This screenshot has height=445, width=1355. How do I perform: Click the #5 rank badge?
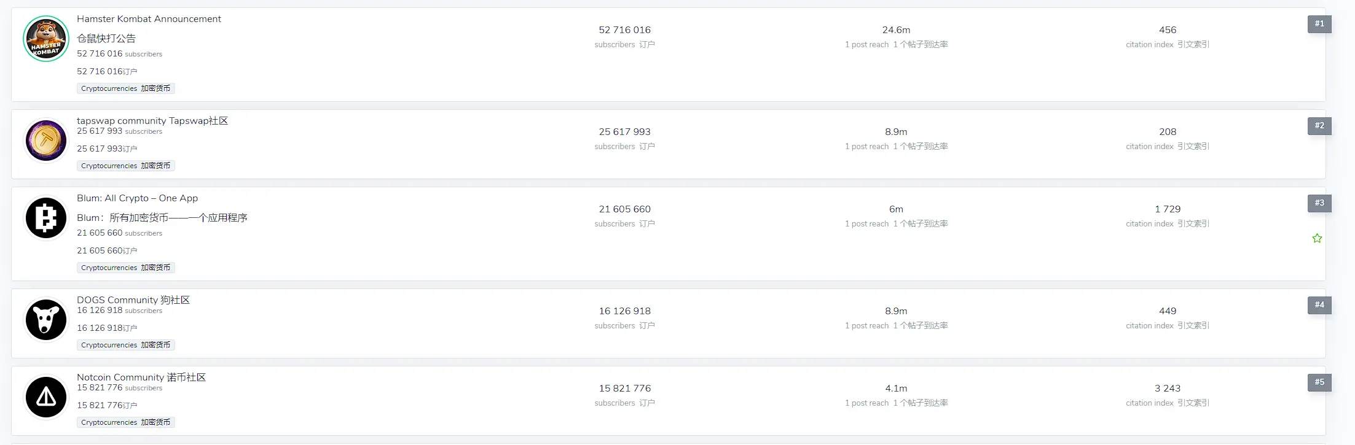(1319, 382)
